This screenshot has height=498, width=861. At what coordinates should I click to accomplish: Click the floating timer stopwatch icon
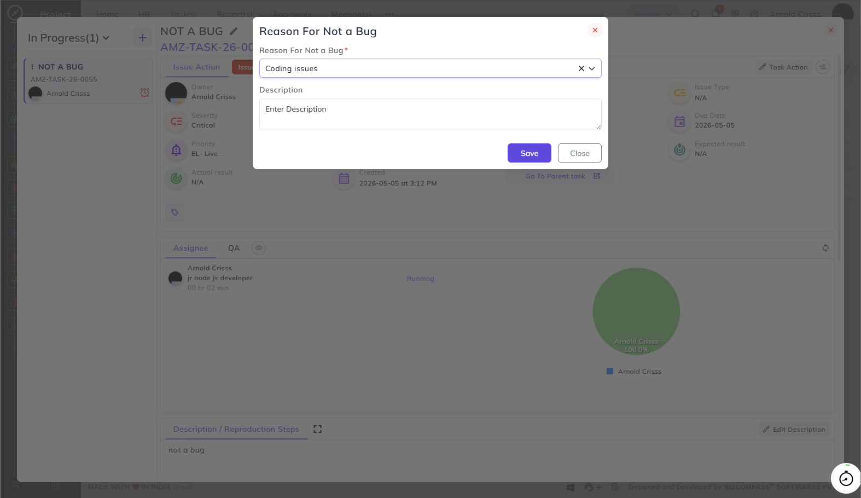pos(846,478)
